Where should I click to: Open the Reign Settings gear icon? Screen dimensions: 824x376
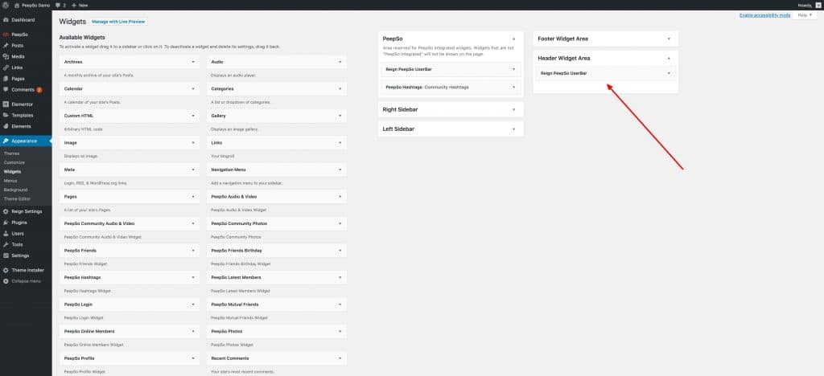6,211
